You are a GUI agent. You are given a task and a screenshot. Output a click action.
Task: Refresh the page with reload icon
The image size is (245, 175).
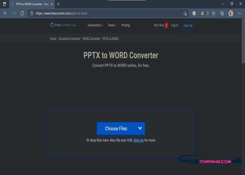(x=22, y=13)
